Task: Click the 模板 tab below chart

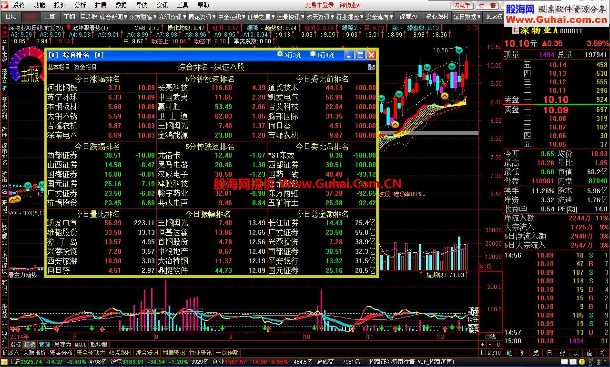Action: tap(30, 345)
